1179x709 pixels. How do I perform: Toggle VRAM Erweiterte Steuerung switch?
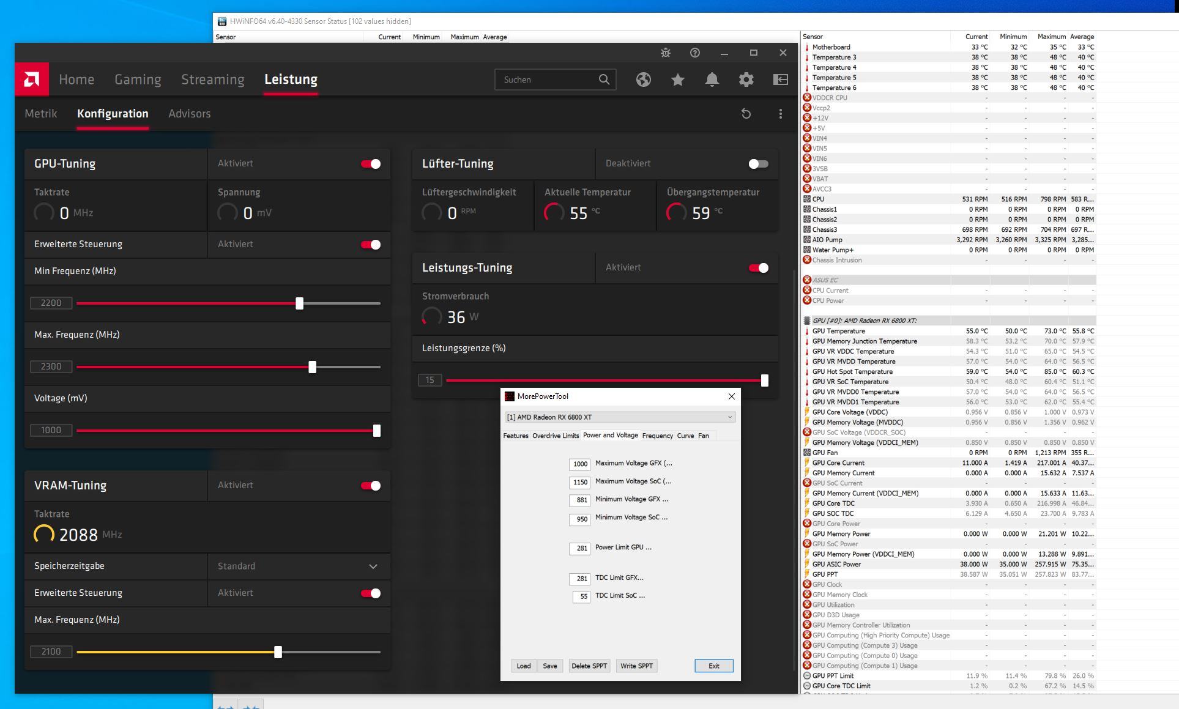371,593
